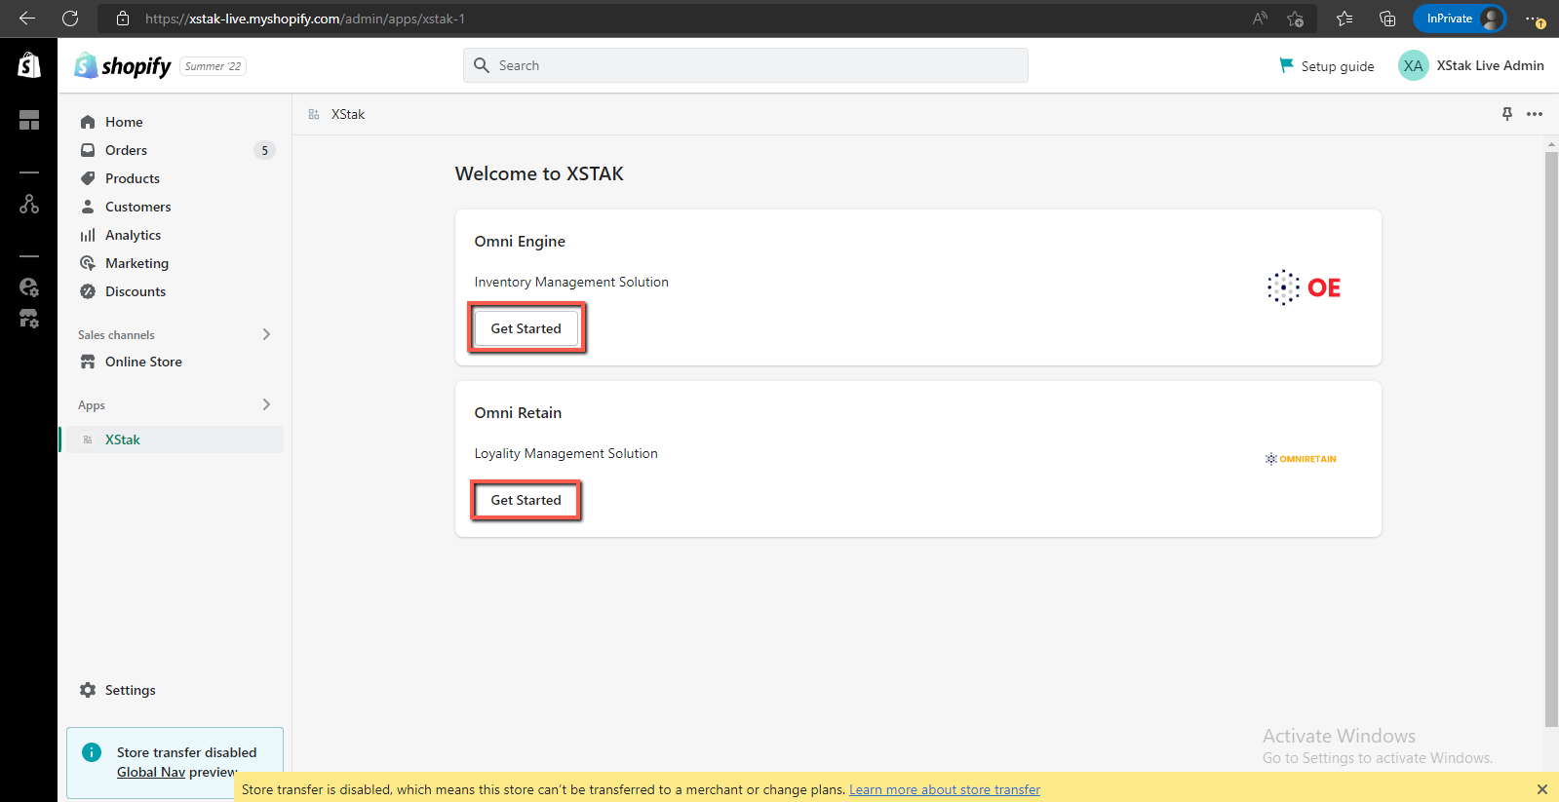Click the Setup guide flag icon
The height and width of the screenshot is (802, 1559).
coord(1286,65)
